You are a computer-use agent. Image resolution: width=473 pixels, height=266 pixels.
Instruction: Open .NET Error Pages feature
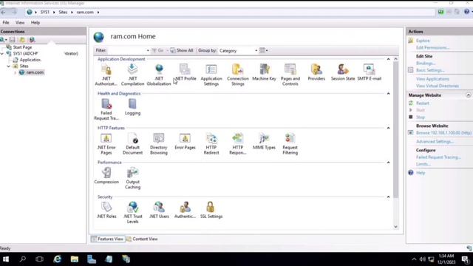106,144
